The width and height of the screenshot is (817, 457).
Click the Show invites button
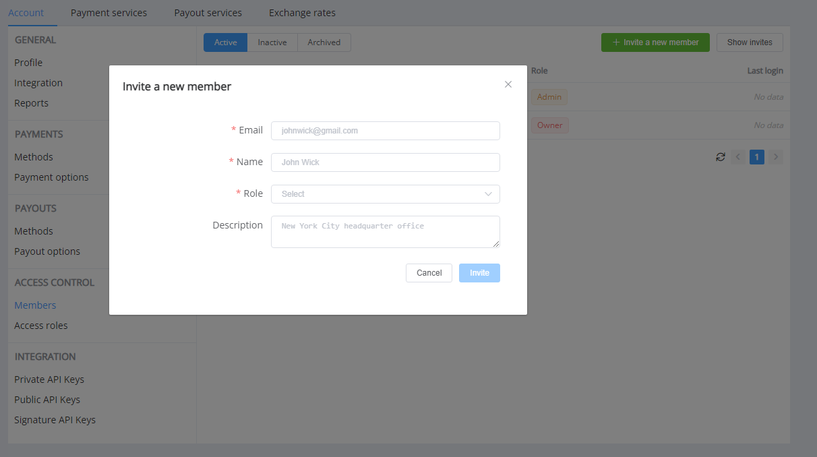tap(750, 42)
